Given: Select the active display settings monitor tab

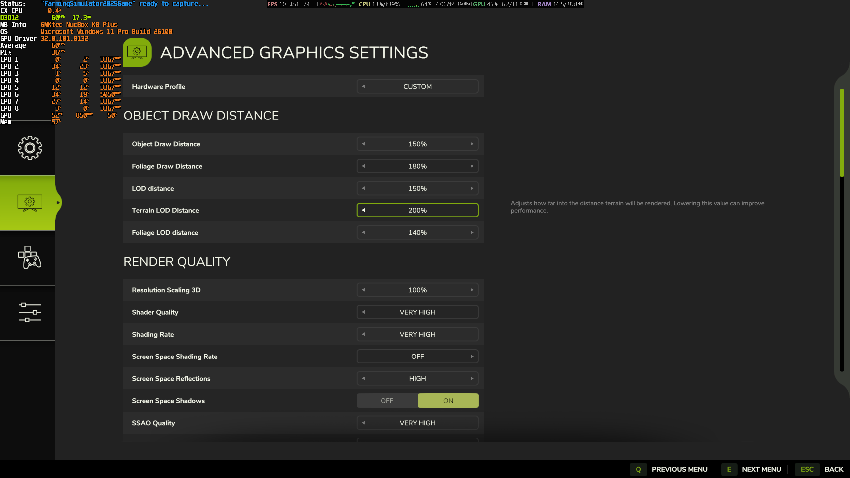Looking at the screenshot, I should coord(30,202).
